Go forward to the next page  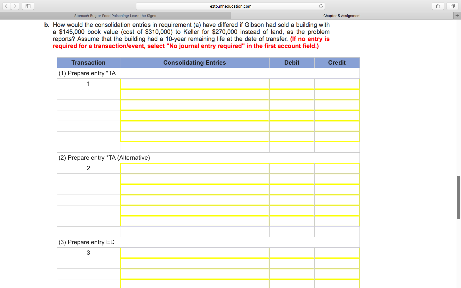tap(15, 6)
